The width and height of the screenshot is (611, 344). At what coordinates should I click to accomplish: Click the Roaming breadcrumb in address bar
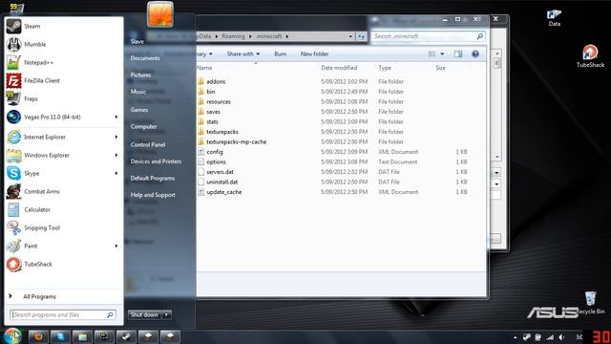tap(233, 36)
